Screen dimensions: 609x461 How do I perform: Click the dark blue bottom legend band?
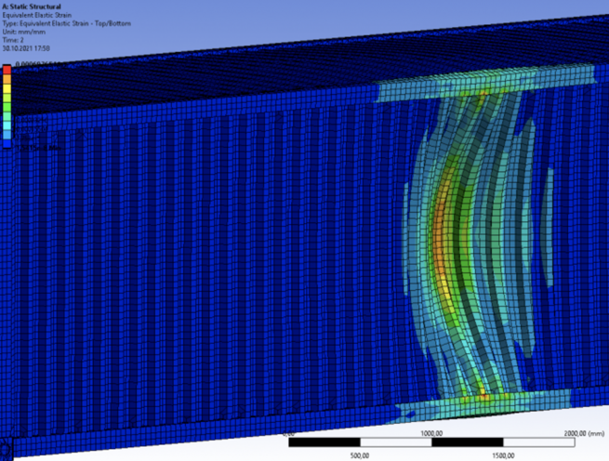[x=7, y=144]
